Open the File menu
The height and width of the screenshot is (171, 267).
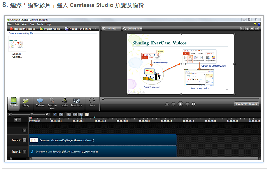click(x=10, y=24)
